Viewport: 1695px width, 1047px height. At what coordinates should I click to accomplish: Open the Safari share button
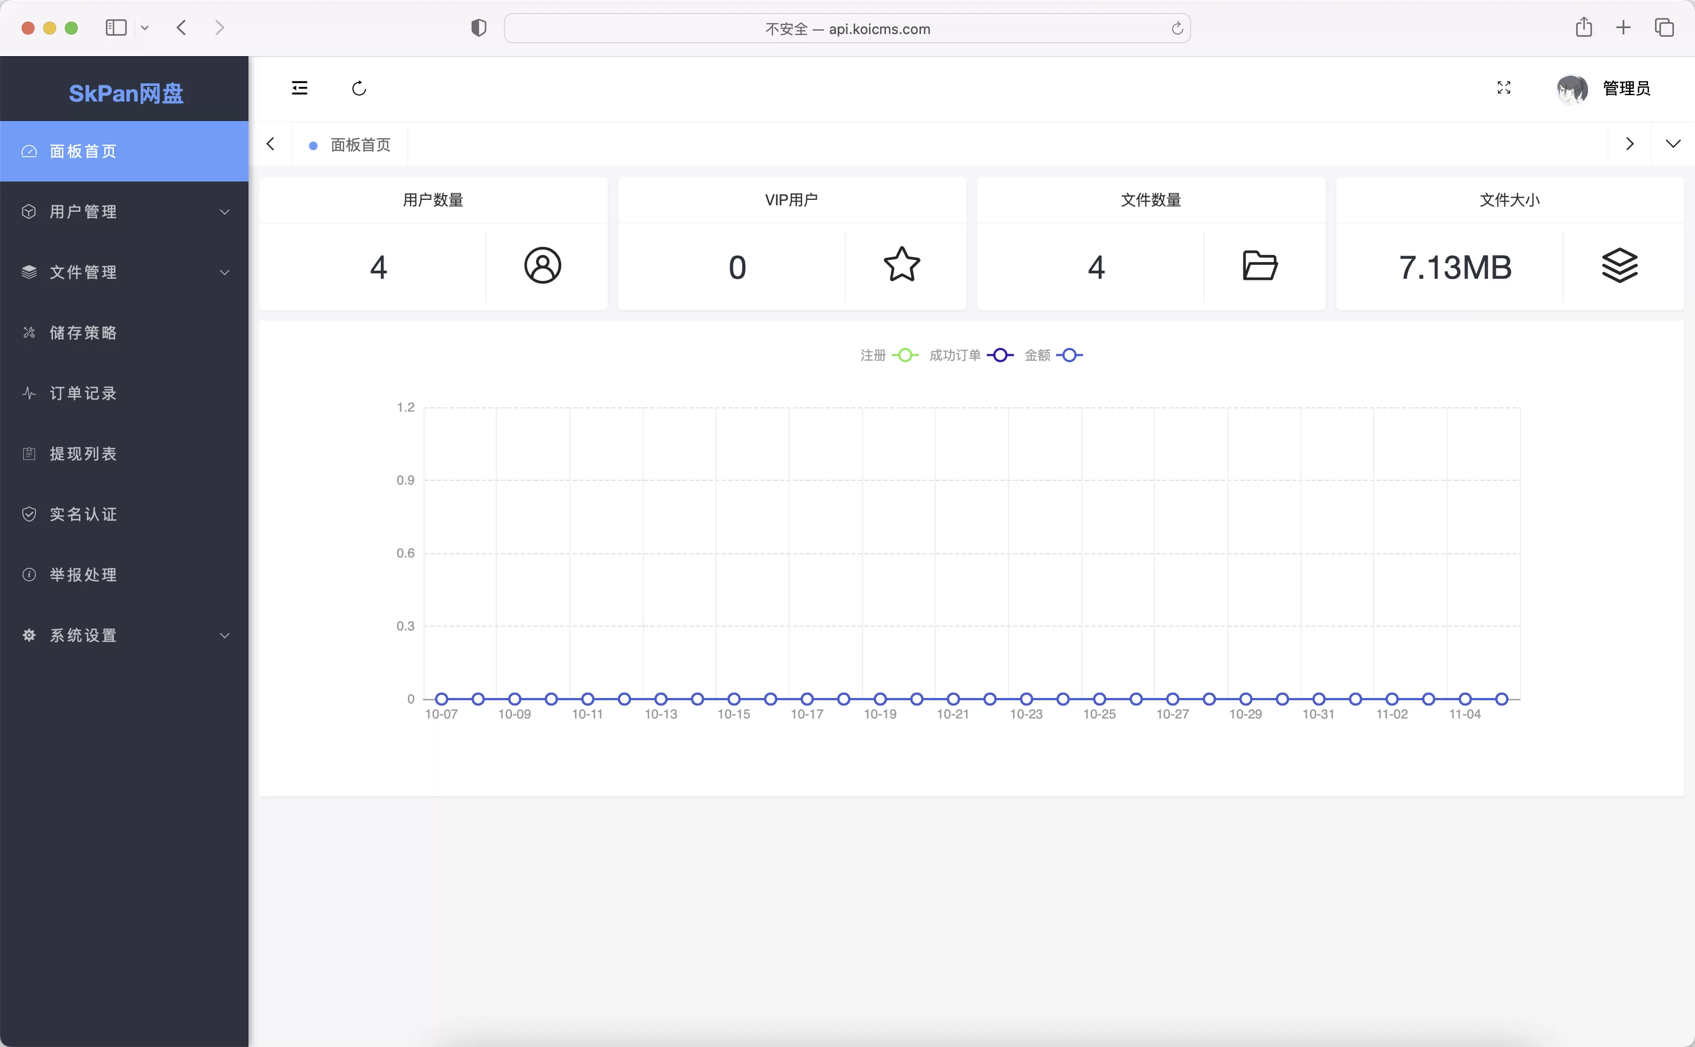tap(1584, 28)
